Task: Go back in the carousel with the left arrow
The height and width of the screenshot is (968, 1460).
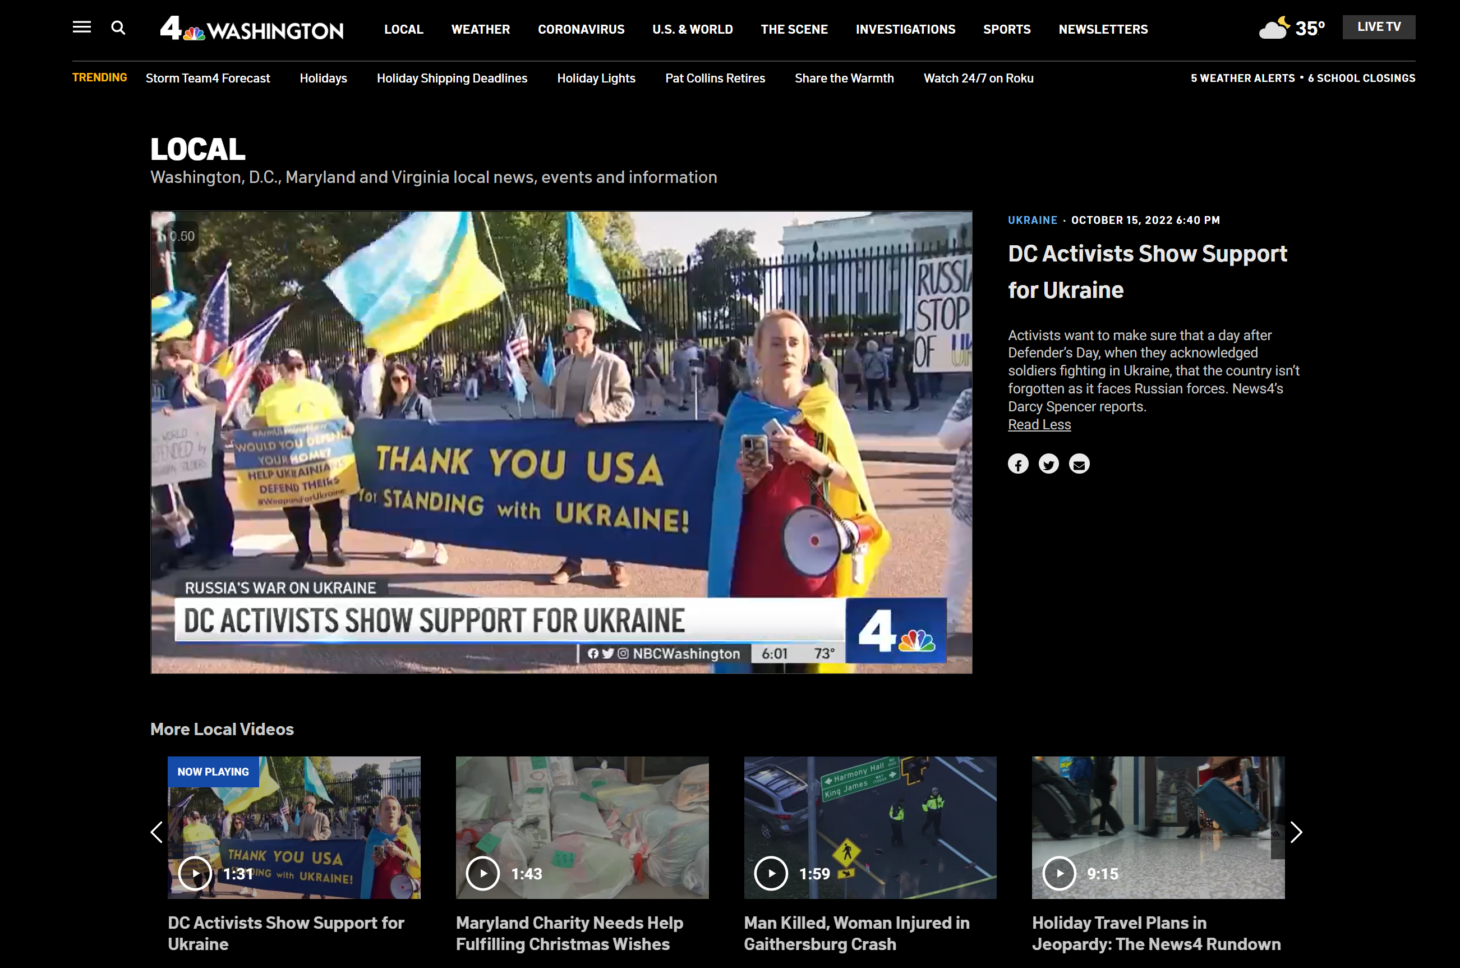Action: click(x=156, y=832)
